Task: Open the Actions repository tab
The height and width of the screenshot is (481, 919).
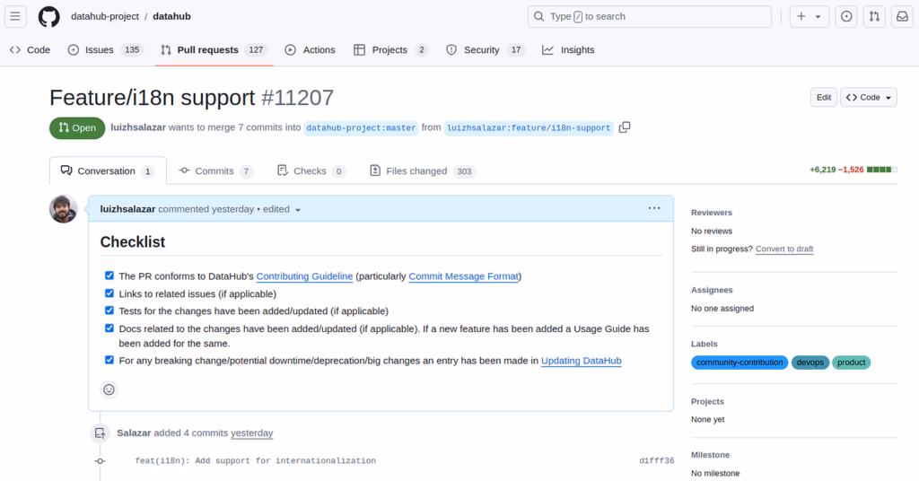Action: [x=310, y=50]
